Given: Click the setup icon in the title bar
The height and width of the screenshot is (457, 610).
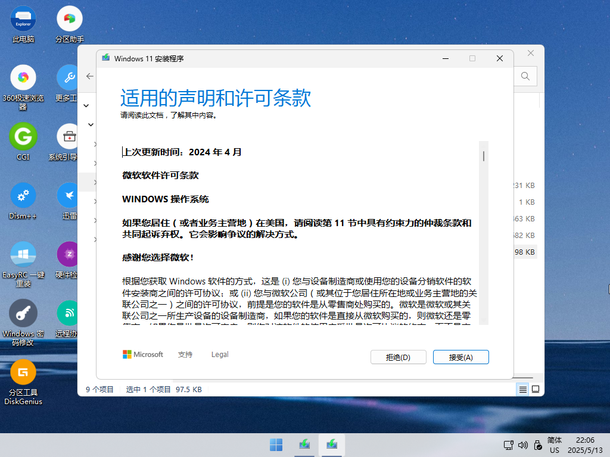Looking at the screenshot, I should 106,58.
